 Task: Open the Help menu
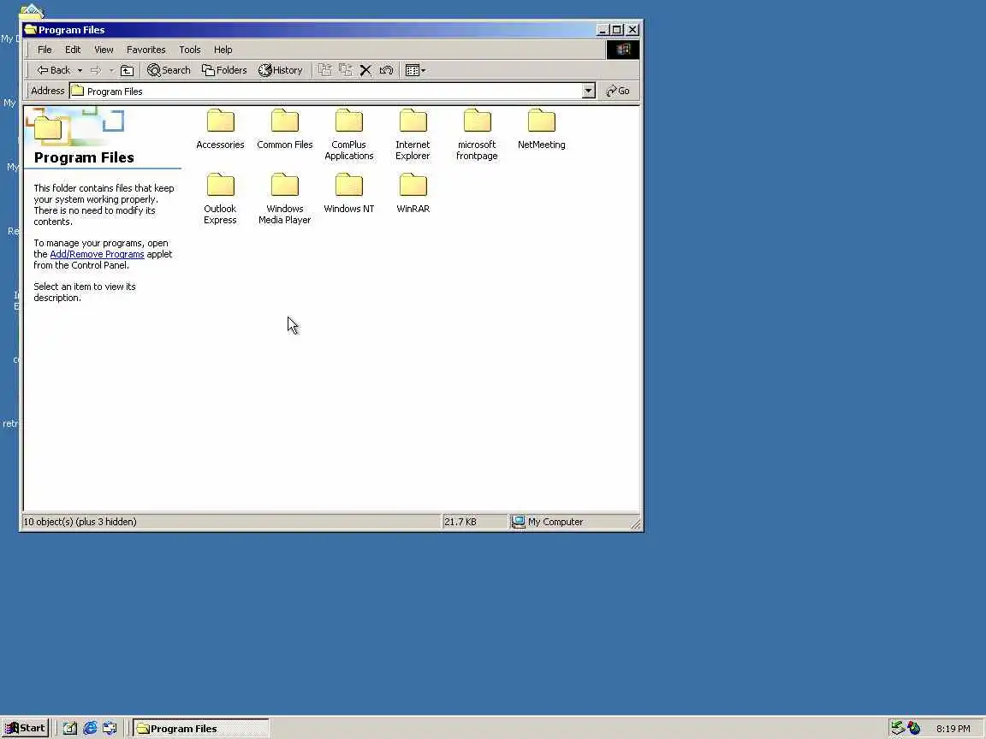tap(223, 50)
